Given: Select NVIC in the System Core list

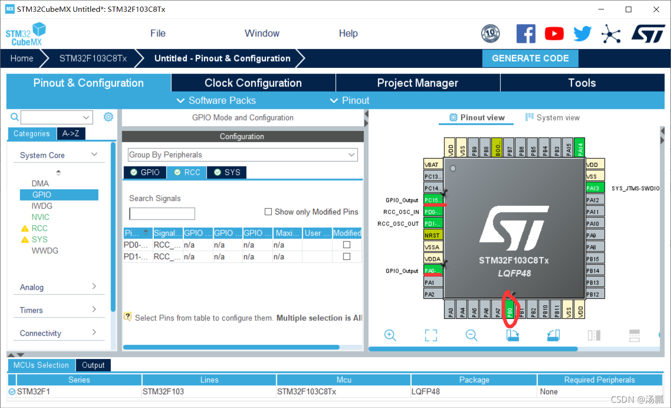Looking at the screenshot, I should point(41,217).
